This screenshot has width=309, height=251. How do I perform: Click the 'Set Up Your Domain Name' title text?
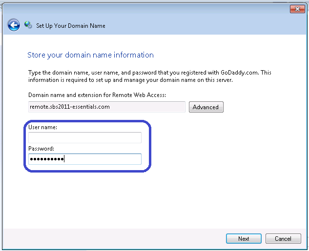71,26
